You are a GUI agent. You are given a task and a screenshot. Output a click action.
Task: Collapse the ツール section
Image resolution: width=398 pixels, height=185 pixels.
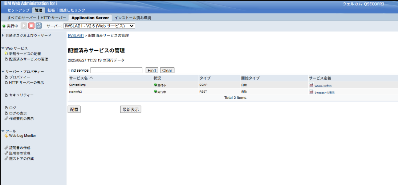[3, 131]
